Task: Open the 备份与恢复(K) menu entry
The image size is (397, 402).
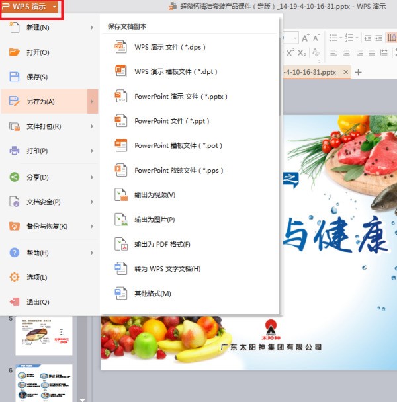Action: (x=46, y=227)
